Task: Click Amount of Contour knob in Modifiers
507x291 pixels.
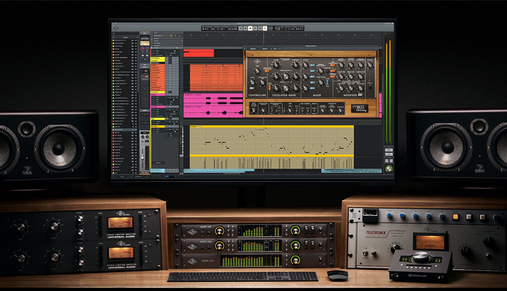Action: pos(361,65)
